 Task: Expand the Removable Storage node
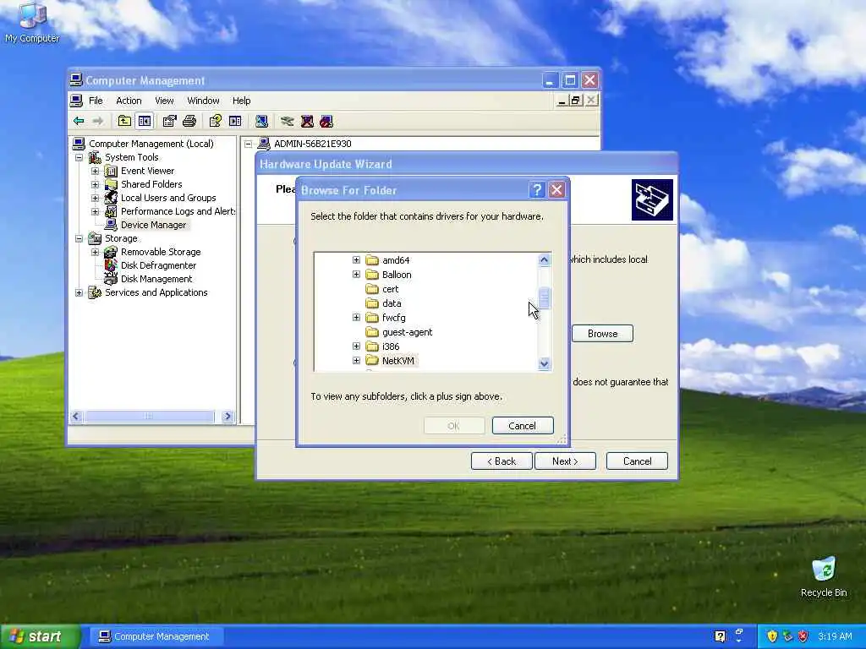coord(95,252)
